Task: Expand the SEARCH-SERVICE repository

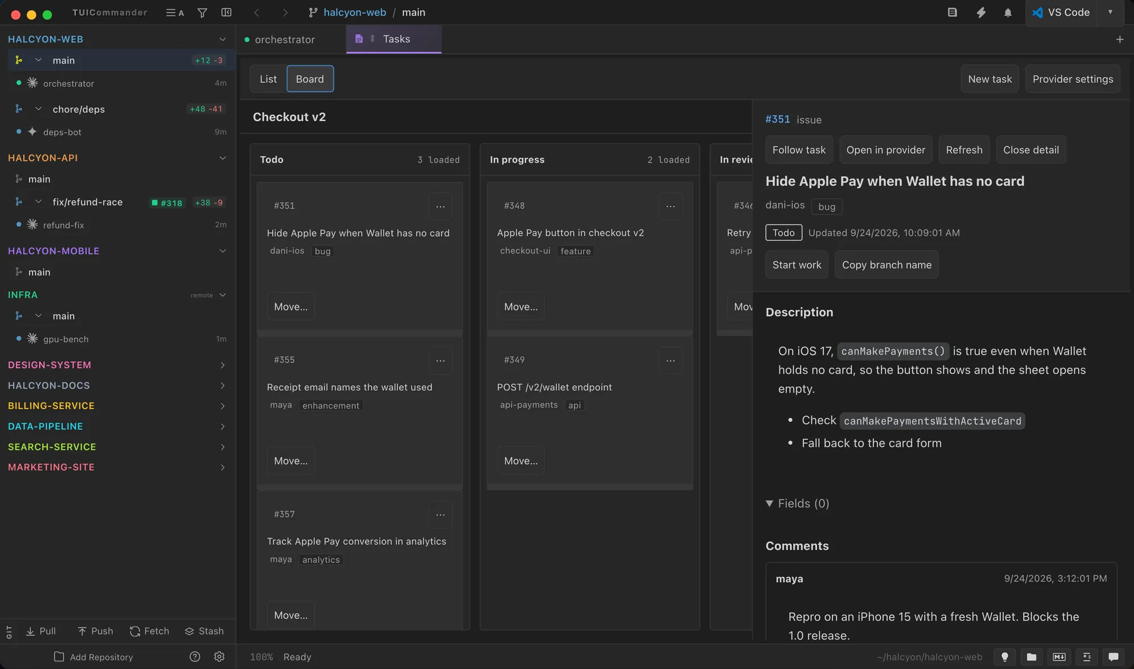Action: click(x=222, y=447)
